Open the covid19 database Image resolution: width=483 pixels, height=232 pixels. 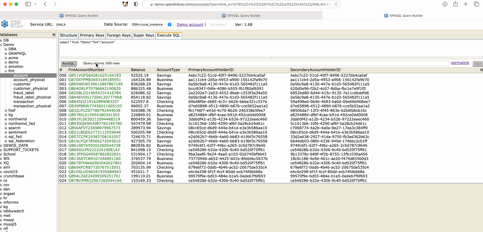10,172
